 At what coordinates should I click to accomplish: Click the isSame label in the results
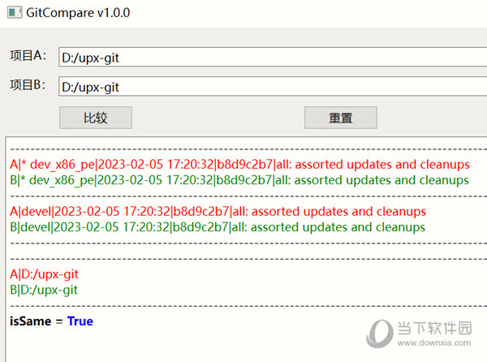coord(31,321)
